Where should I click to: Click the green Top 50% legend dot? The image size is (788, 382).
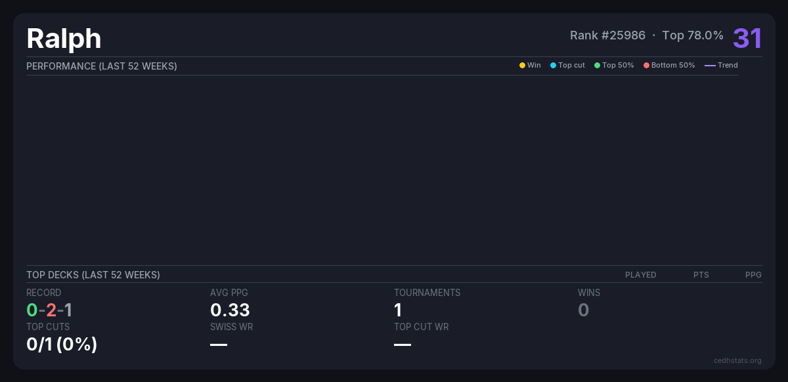pos(597,66)
